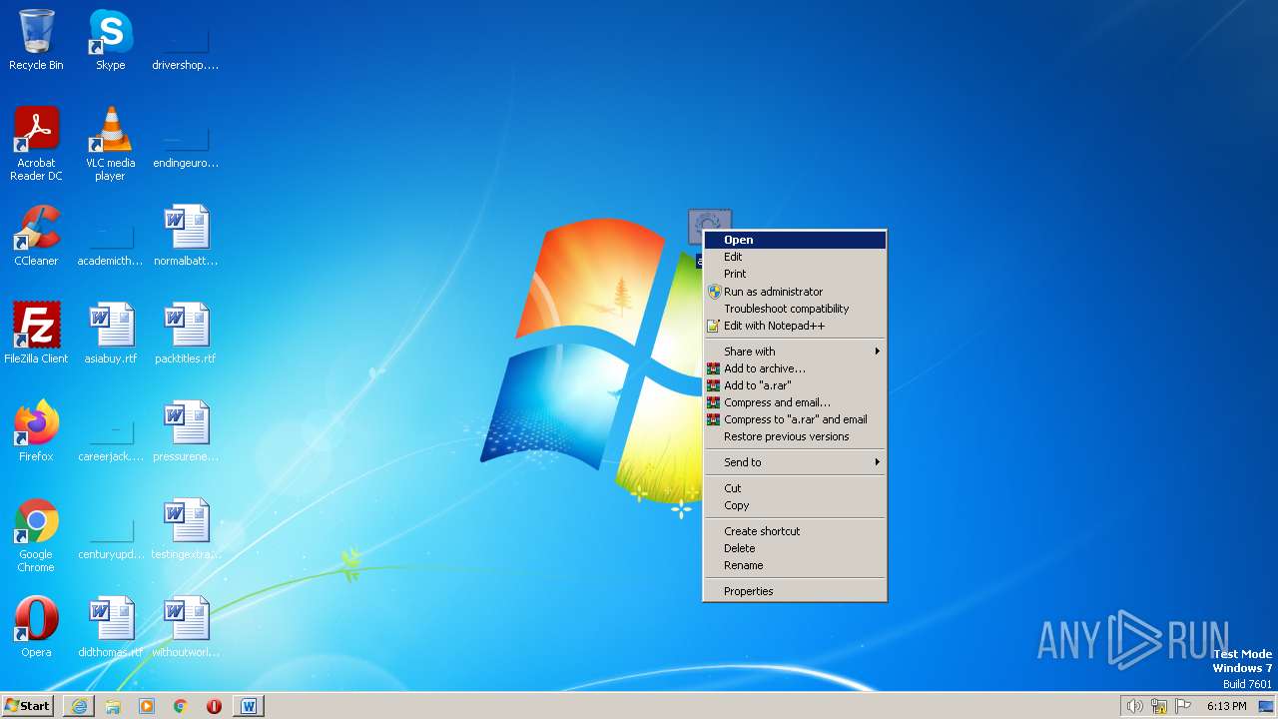Select asiabuy.rtf document
The height and width of the screenshot is (719, 1278).
(110, 334)
